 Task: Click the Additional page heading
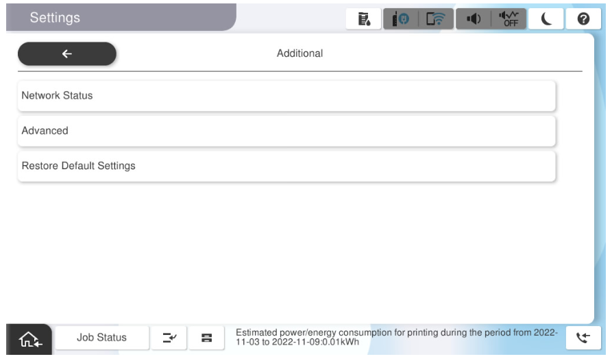pyautogui.click(x=299, y=53)
